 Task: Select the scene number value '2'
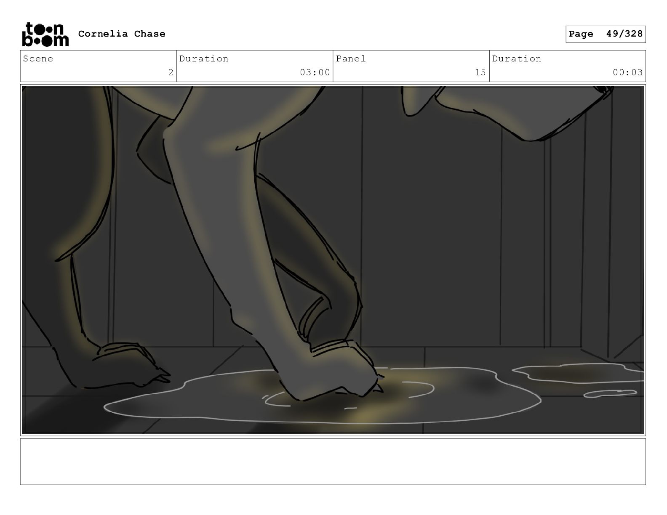click(171, 72)
